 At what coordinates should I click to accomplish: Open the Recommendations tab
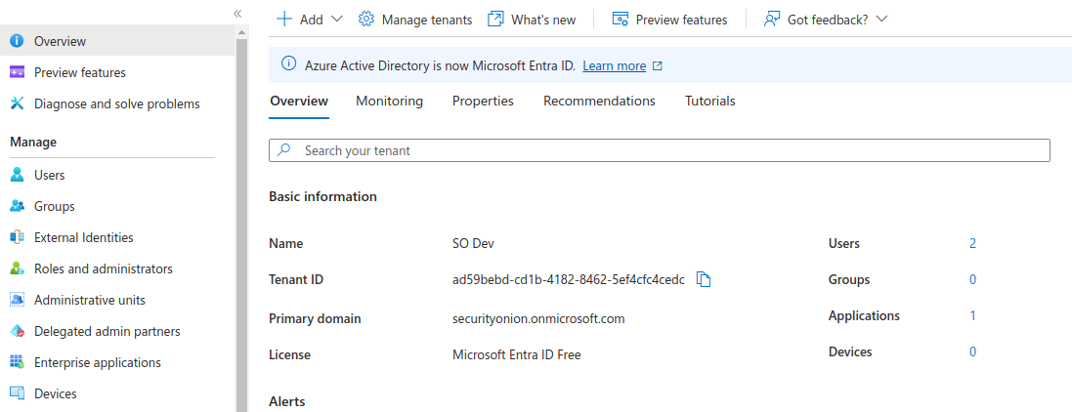(599, 102)
